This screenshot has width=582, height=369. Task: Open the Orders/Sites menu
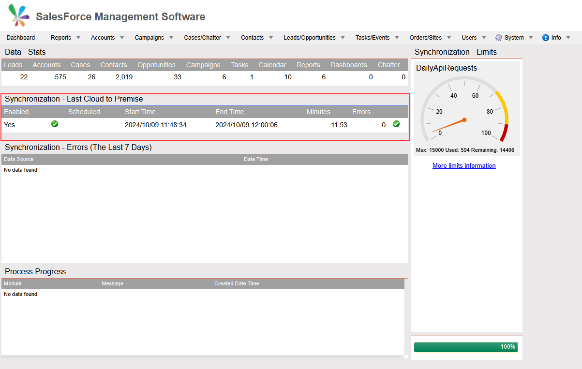(426, 38)
